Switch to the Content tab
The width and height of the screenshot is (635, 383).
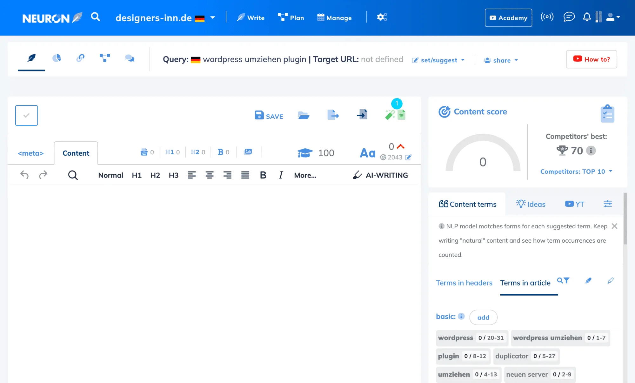click(x=76, y=153)
